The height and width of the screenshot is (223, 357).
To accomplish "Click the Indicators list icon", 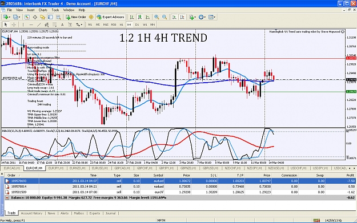I will point(191,17).
